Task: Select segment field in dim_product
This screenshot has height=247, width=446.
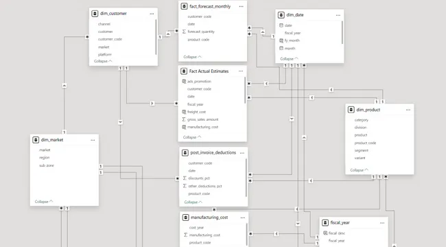Action: click(x=361, y=150)
